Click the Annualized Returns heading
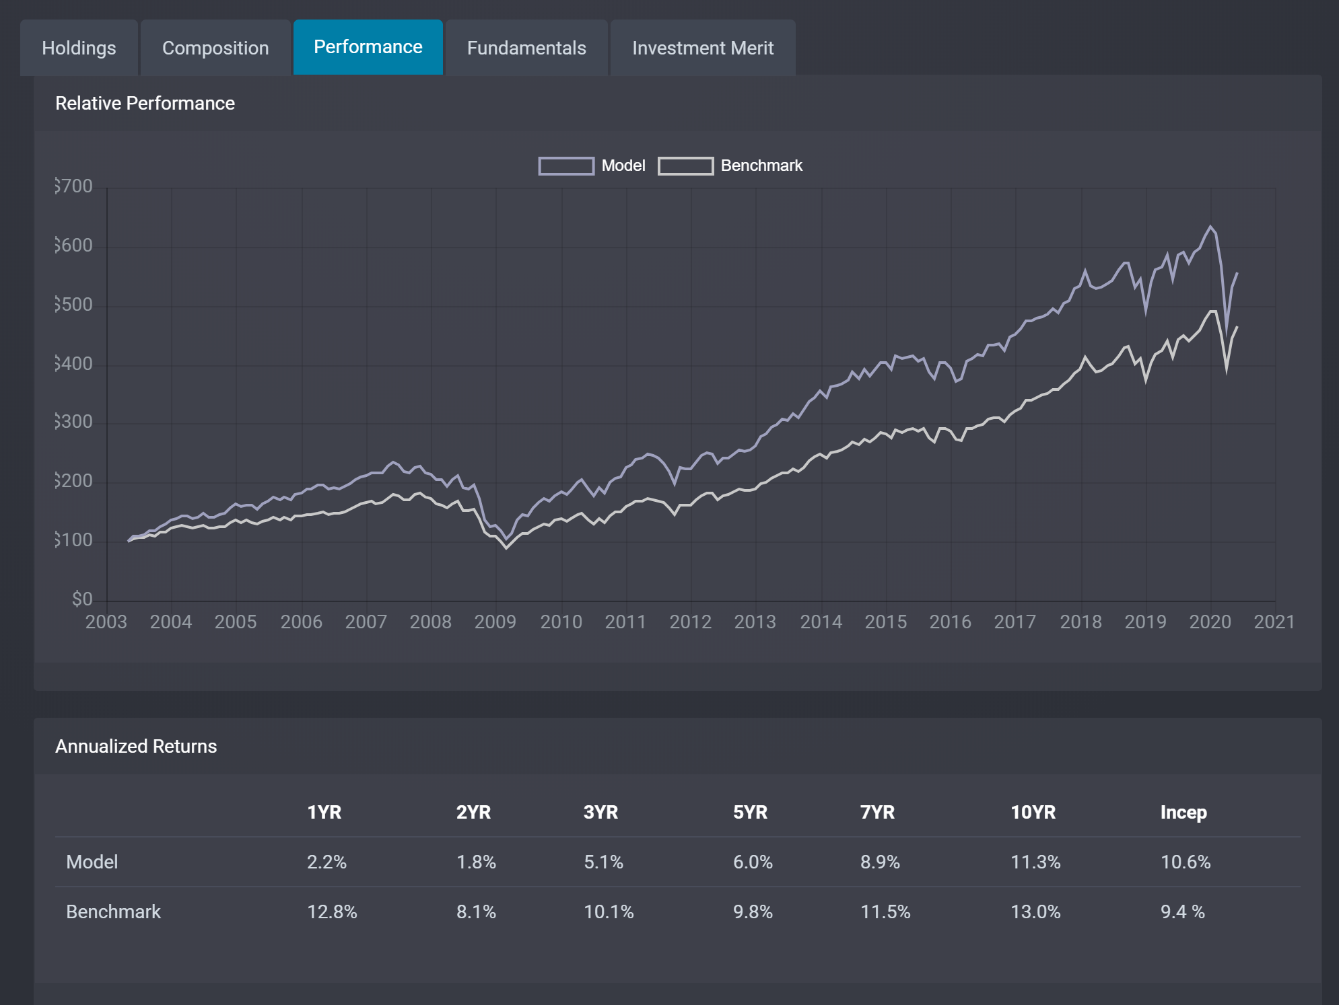 click(136, 746)
